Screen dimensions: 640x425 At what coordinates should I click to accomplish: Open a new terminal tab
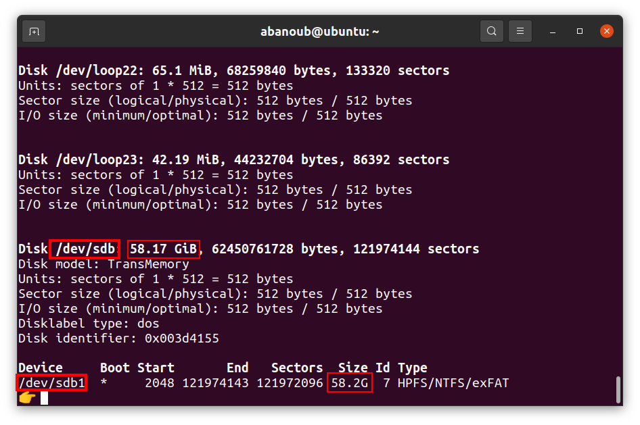click(34, 31)
